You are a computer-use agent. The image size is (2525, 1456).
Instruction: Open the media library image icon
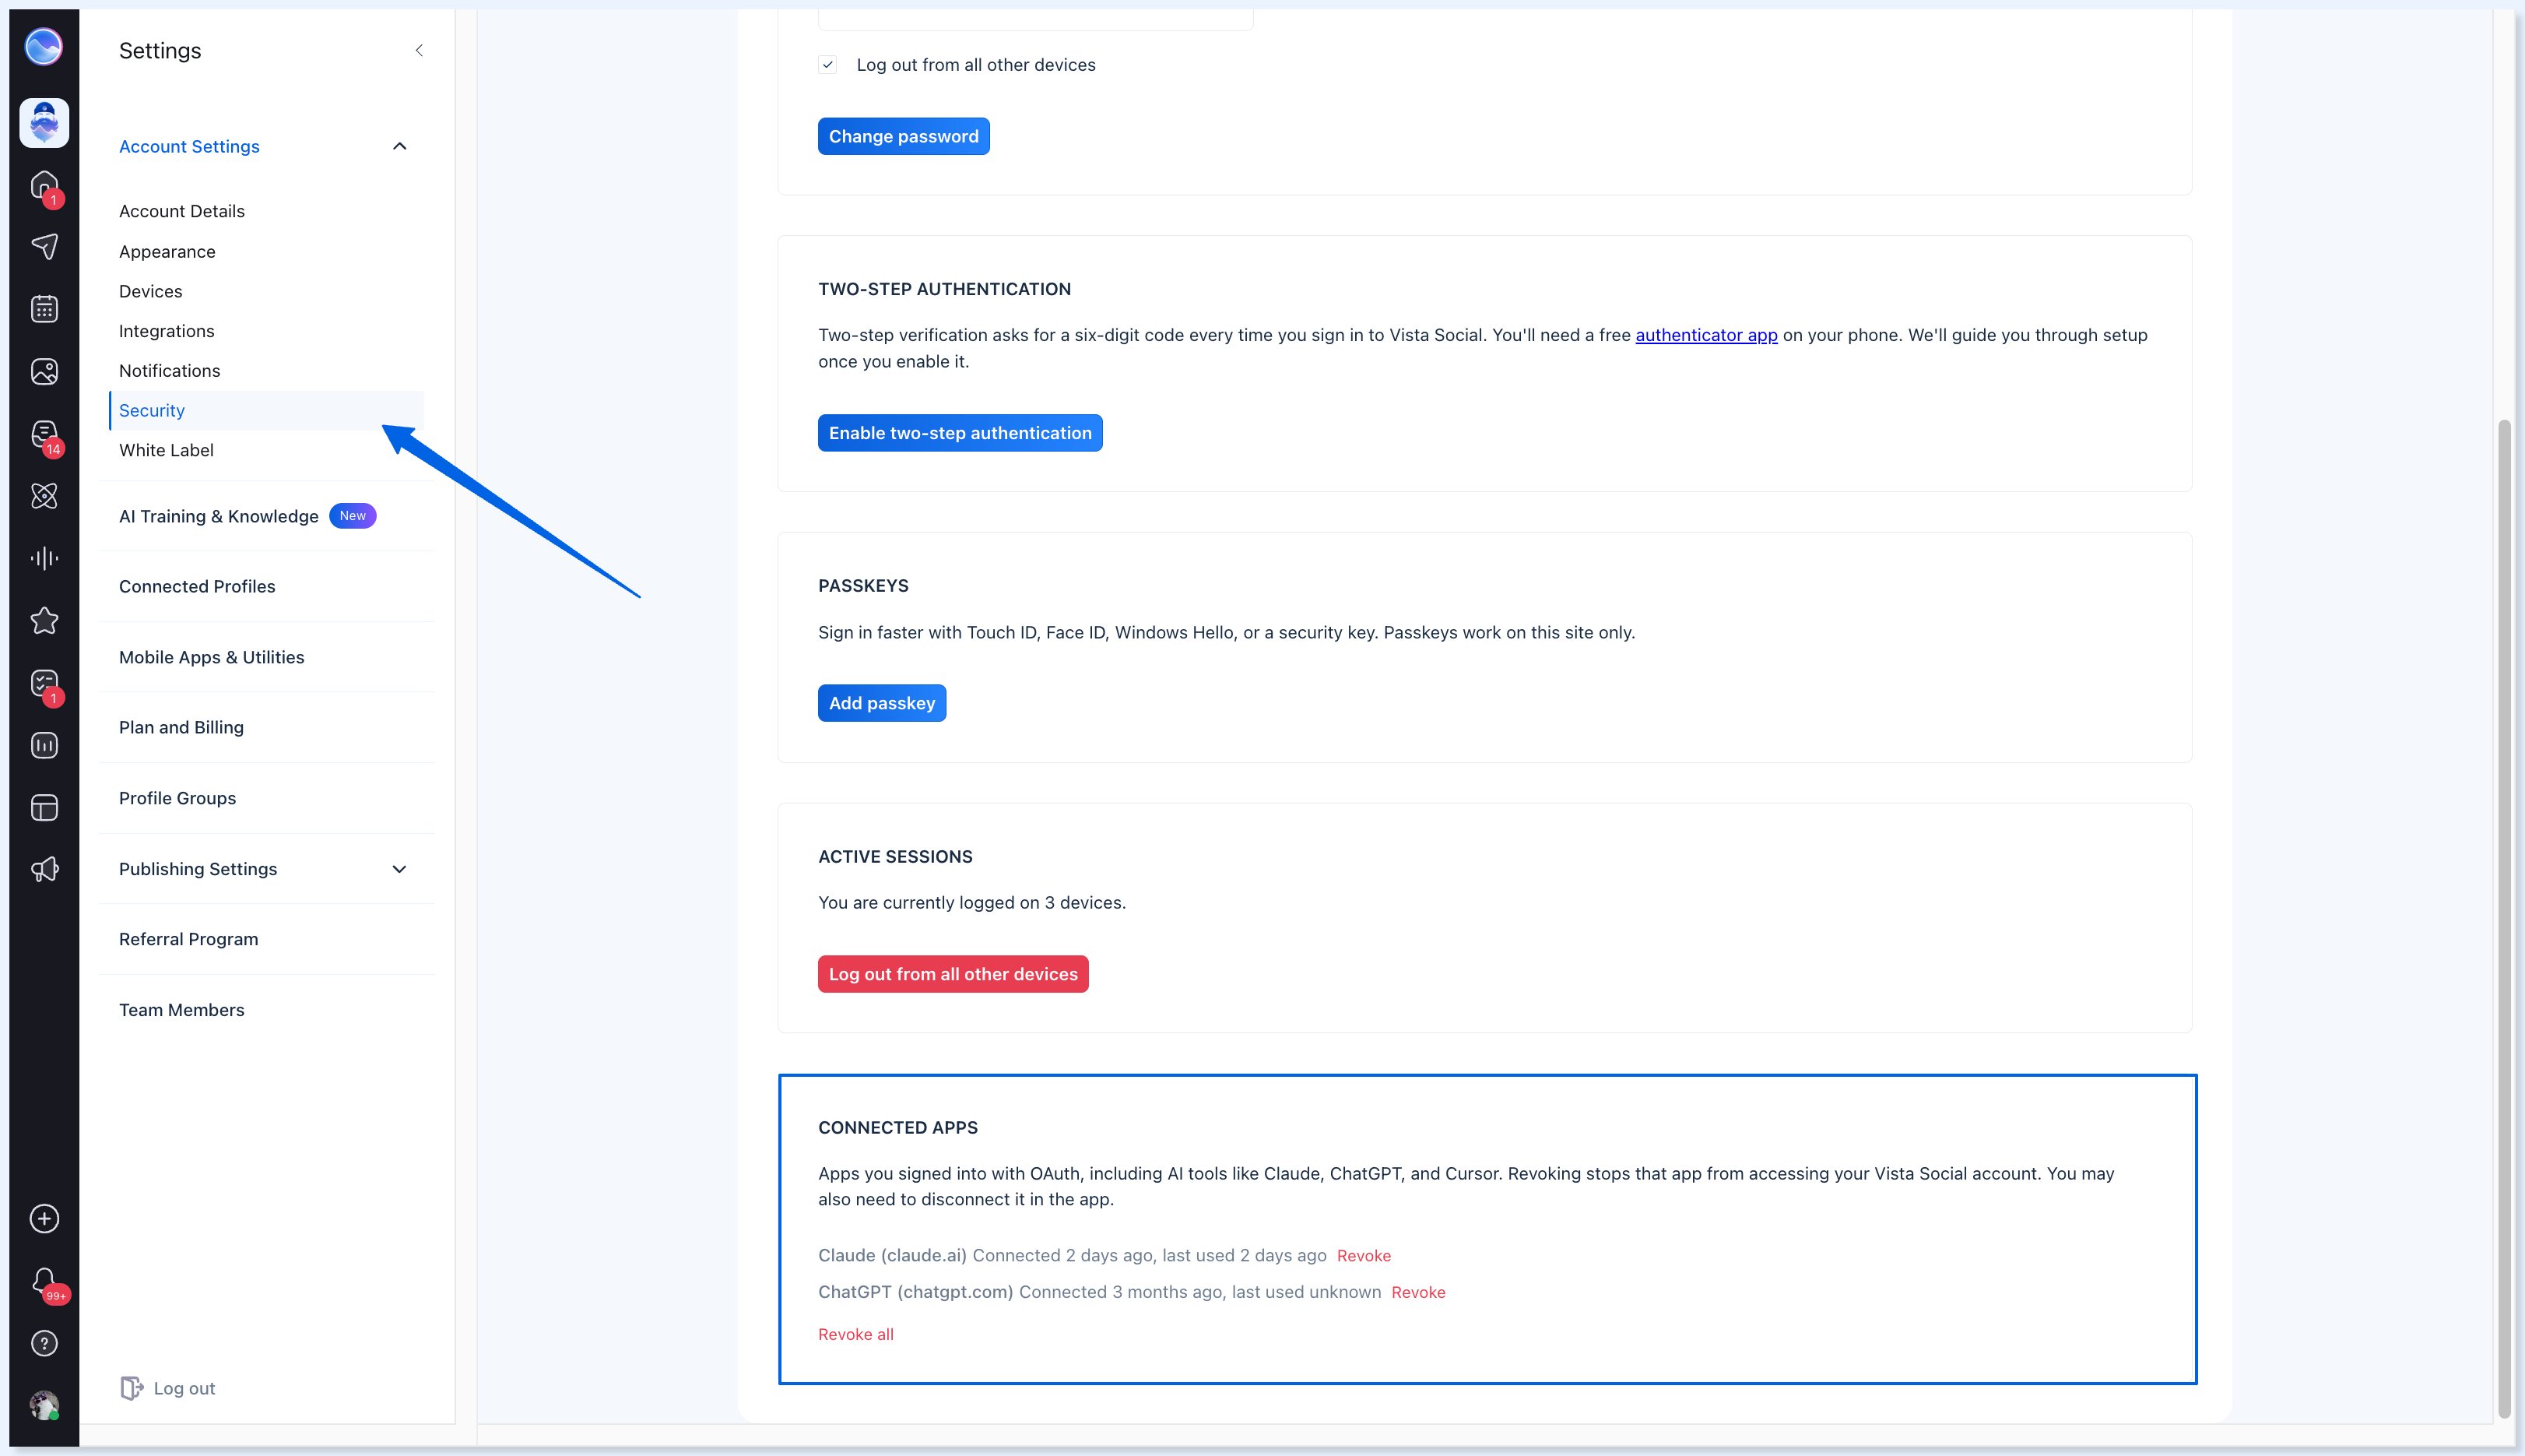(x=44, y=372)
